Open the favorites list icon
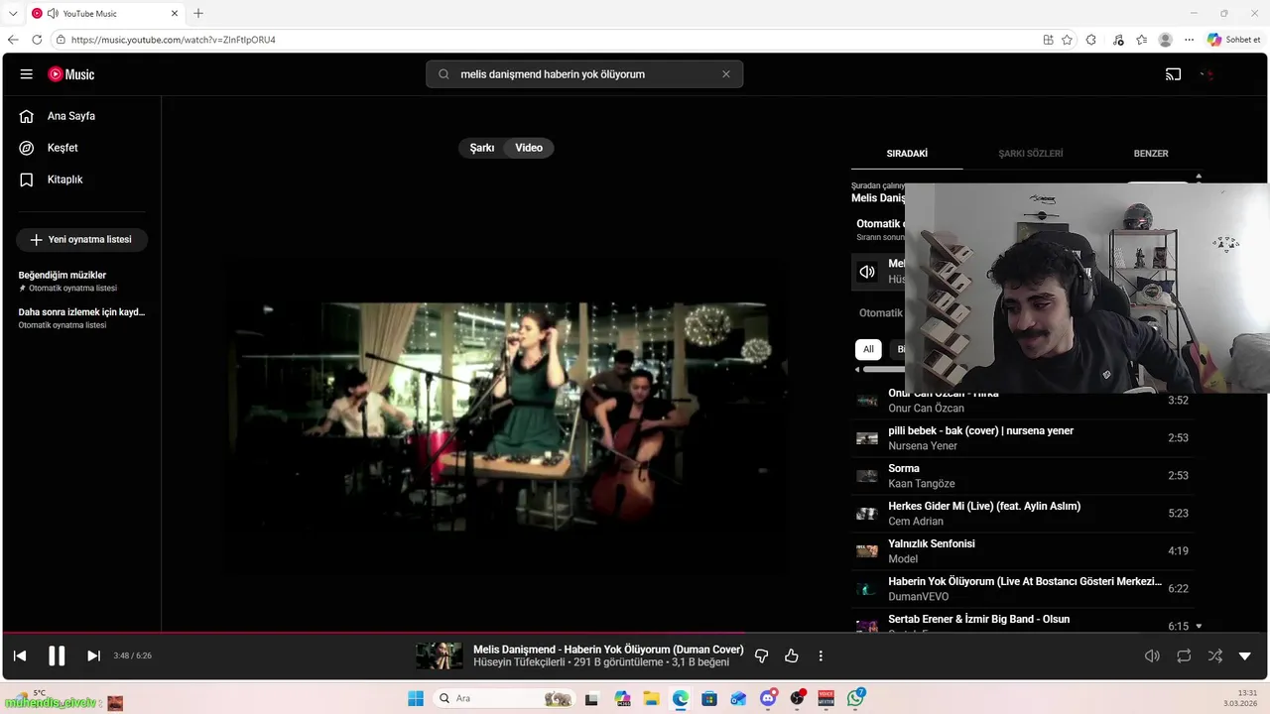 (x=1142, y=40)
